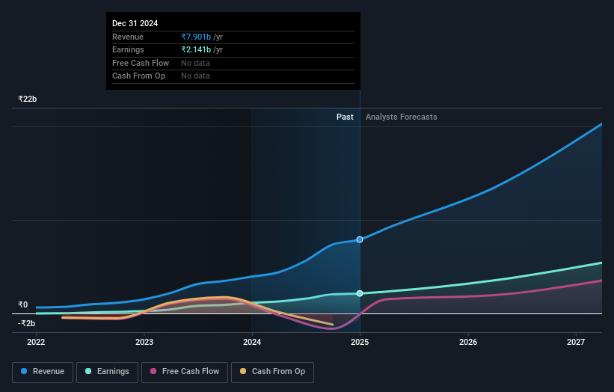Viewport: 614px width, 392px height.
Task: Click the Analysts Forecasts label
Action: pos(402,117)
